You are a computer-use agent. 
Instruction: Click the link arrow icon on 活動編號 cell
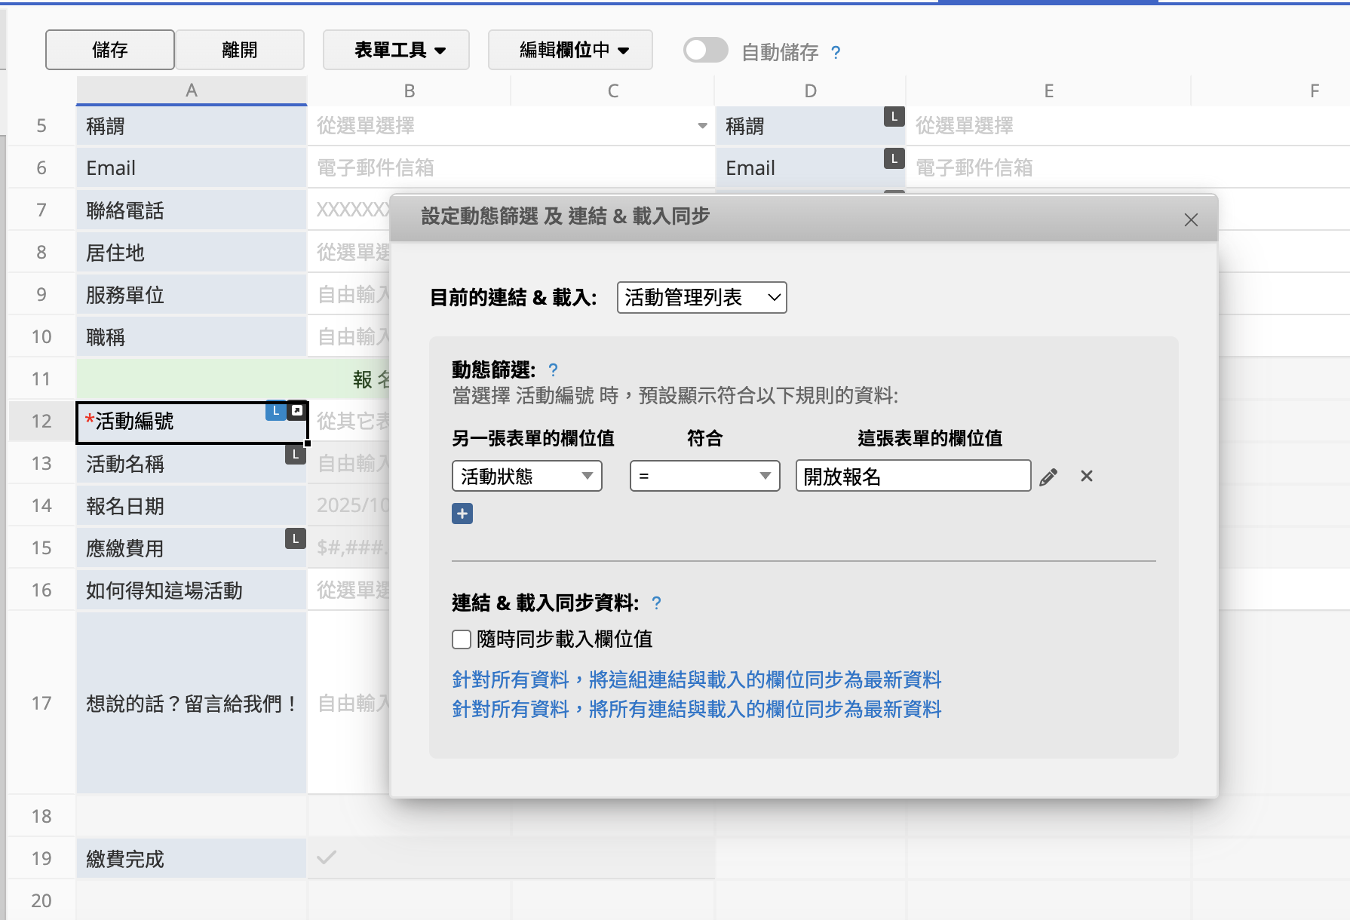coord(297,411)
